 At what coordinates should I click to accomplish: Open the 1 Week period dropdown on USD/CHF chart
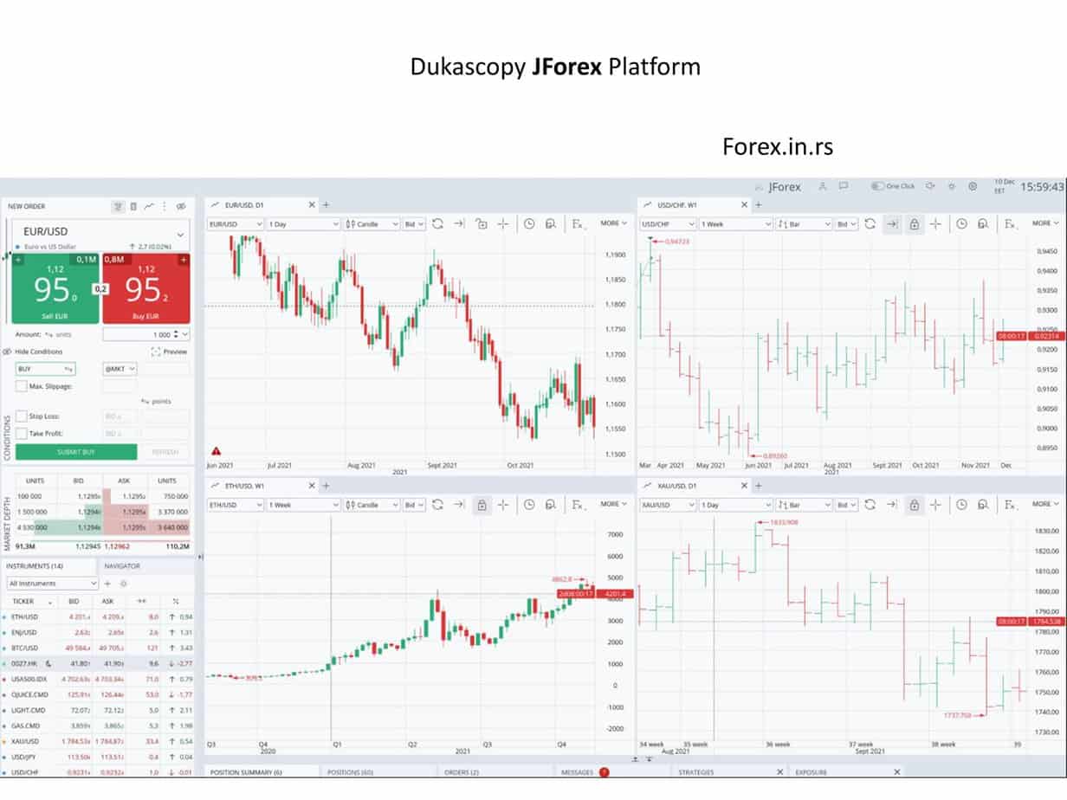click(x=735, y=223)
